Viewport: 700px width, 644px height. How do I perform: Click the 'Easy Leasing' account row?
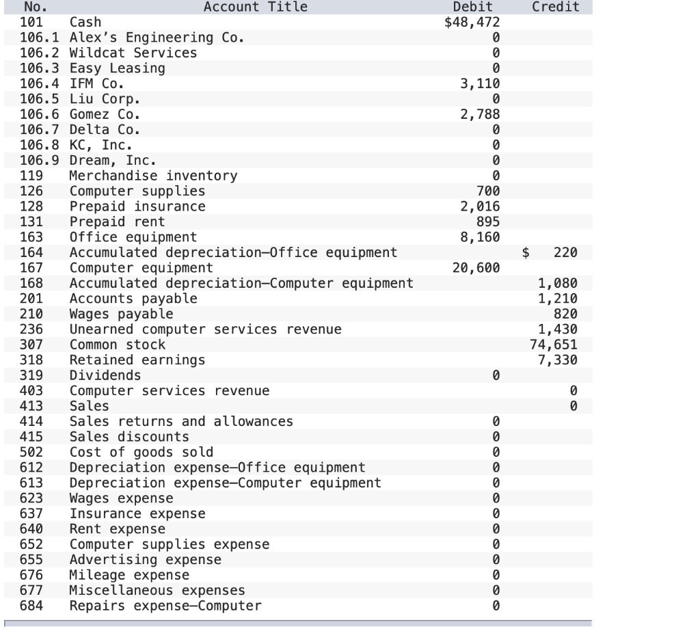tap(118, 68)
